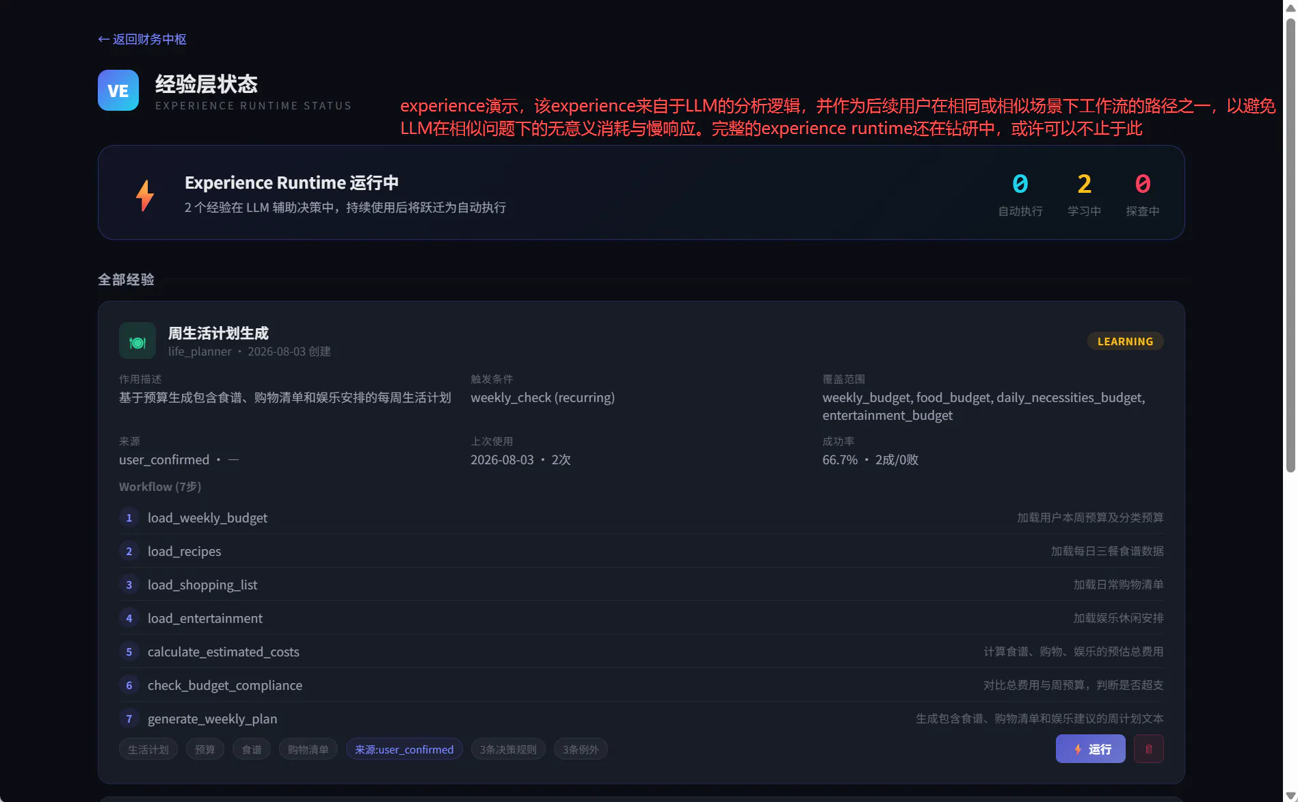Open the 3条例外 tag
Screen dimensions: 1298x802
pos(581,749)
